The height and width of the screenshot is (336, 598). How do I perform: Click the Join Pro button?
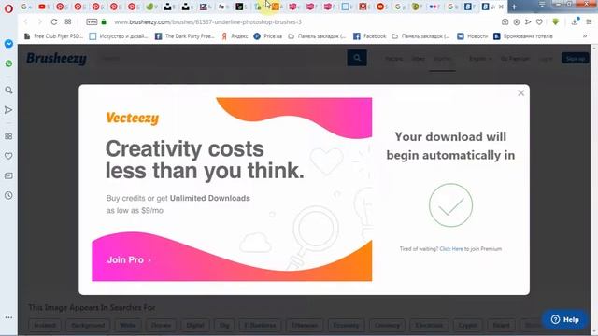129,260
